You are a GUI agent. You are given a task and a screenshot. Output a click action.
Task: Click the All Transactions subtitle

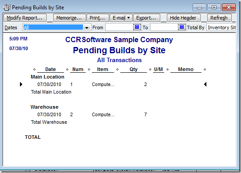tap(119, 60)
